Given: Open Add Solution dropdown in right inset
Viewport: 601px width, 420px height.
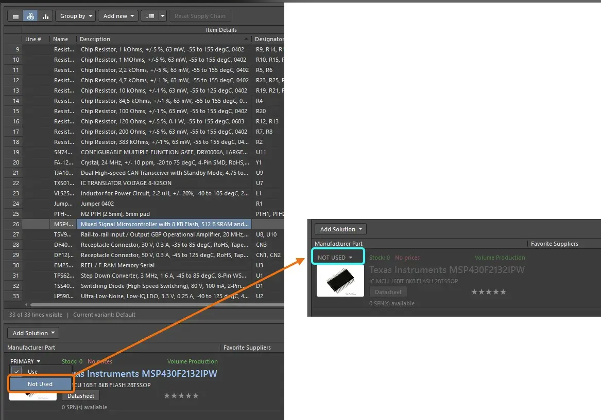Looking at the screenshot, I should tap(340, 229).
